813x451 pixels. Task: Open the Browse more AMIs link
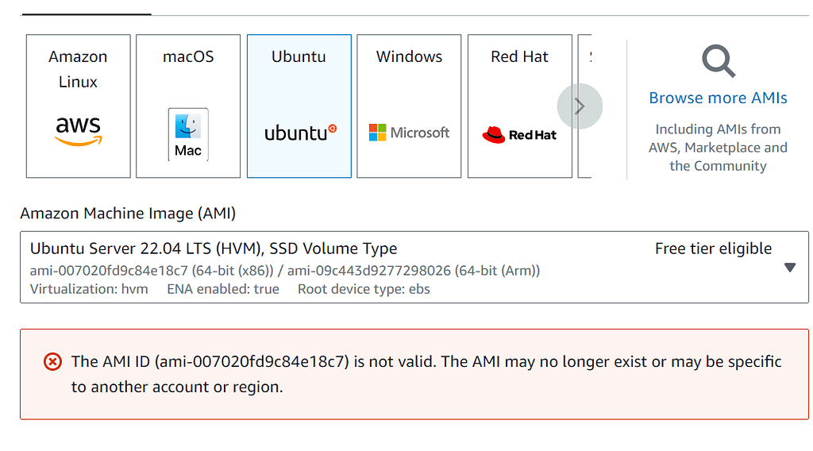pos(718,98)
